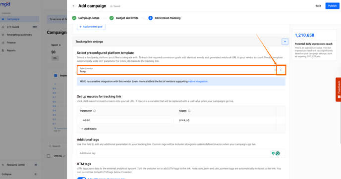Click the Parameter info icon
This screenshot has width=341, height=179.
95,111
